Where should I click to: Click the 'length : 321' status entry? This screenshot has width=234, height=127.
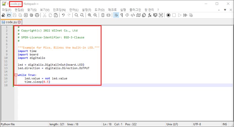click(57, 124)
